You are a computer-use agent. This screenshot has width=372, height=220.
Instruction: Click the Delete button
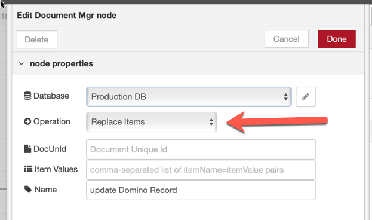36,39
